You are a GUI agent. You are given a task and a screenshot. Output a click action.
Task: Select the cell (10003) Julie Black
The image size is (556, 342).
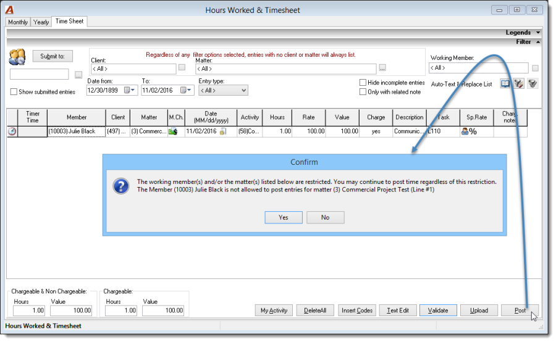point(77,131)
